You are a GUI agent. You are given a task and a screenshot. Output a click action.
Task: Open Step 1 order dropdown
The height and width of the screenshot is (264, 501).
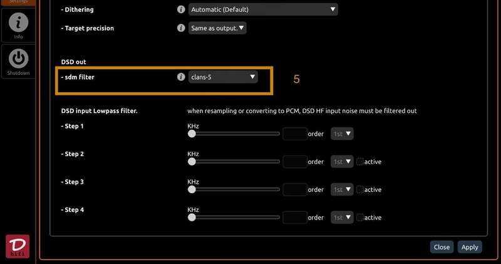click(342, 134)
